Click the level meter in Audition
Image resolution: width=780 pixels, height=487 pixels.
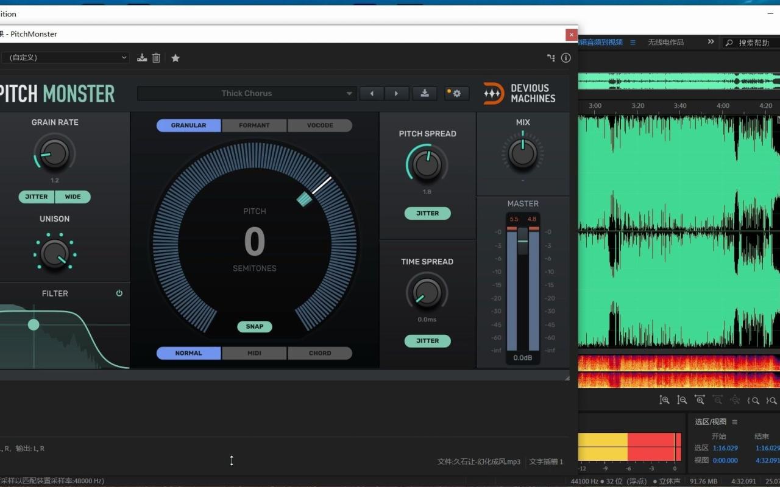[629, 447]
